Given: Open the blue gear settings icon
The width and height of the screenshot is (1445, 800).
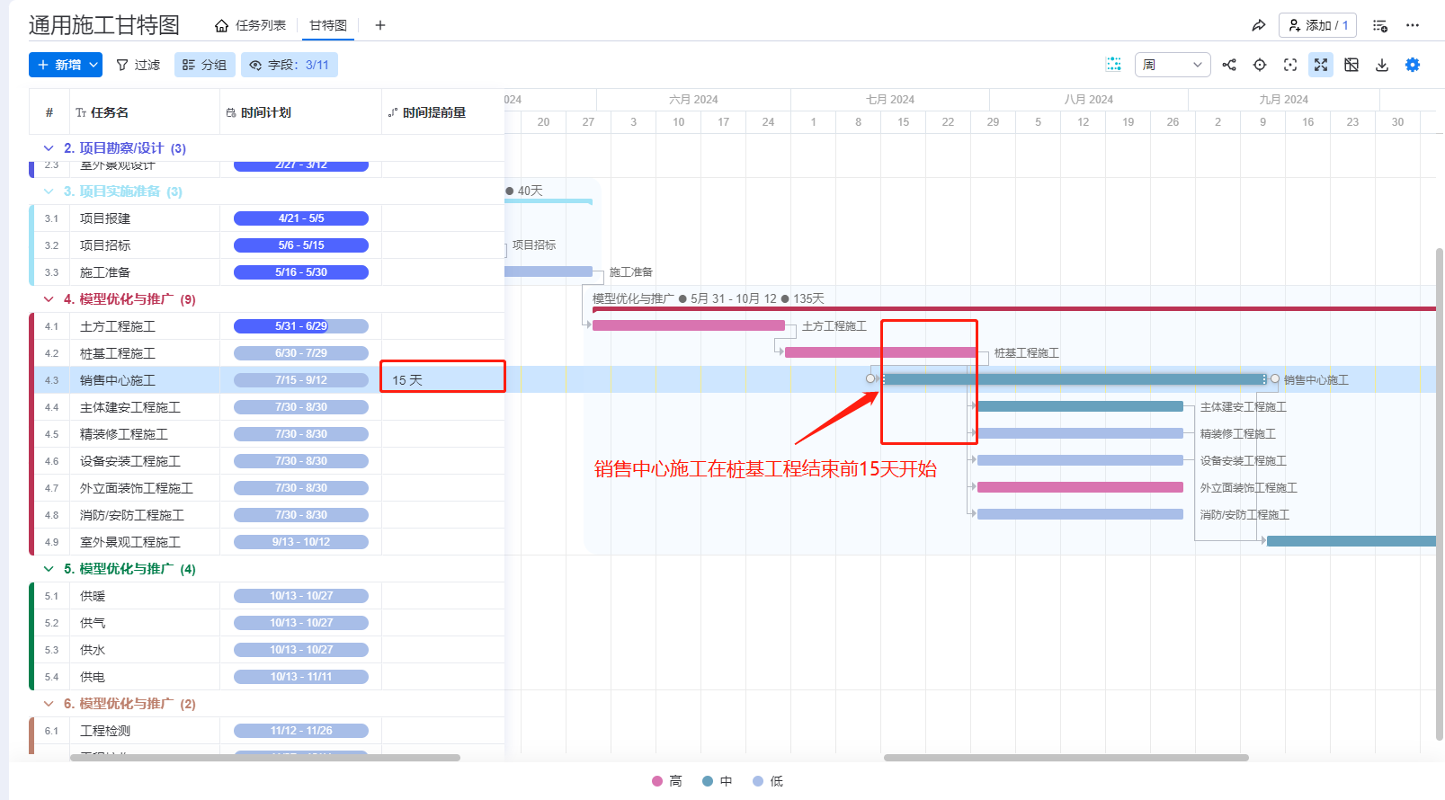Looking at the screenshot, I should pos(1413,65).
